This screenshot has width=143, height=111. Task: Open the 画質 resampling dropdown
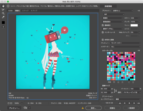click(132, 92)
